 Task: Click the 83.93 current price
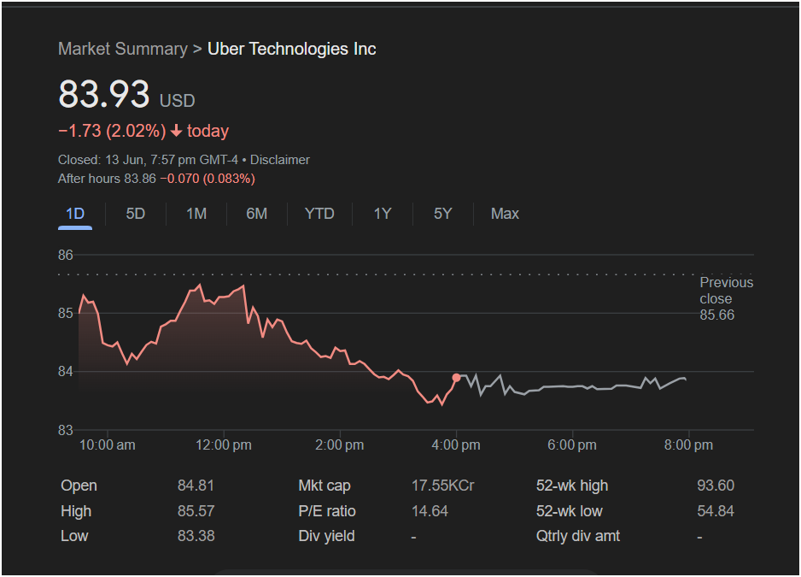[x=103, y=94]
